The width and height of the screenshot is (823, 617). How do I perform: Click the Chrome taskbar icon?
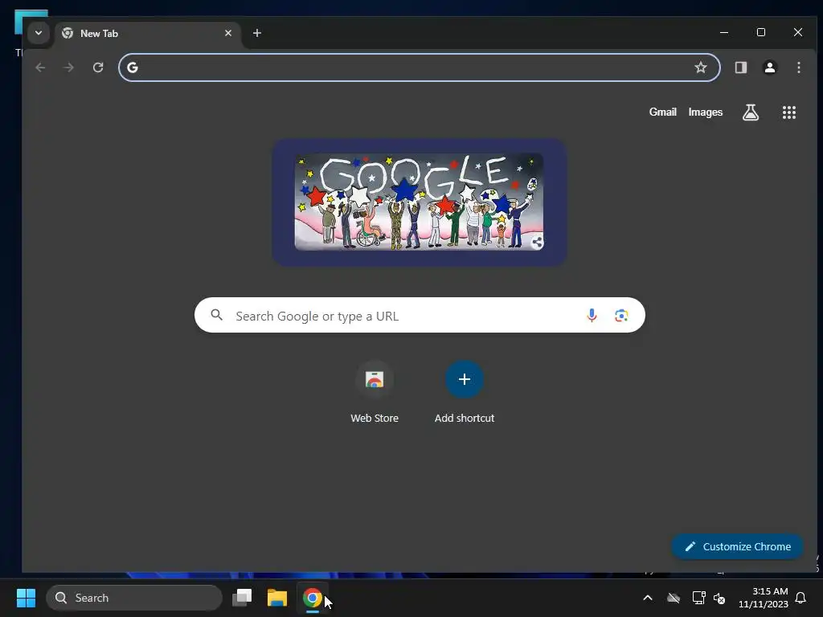click(313, 598)
